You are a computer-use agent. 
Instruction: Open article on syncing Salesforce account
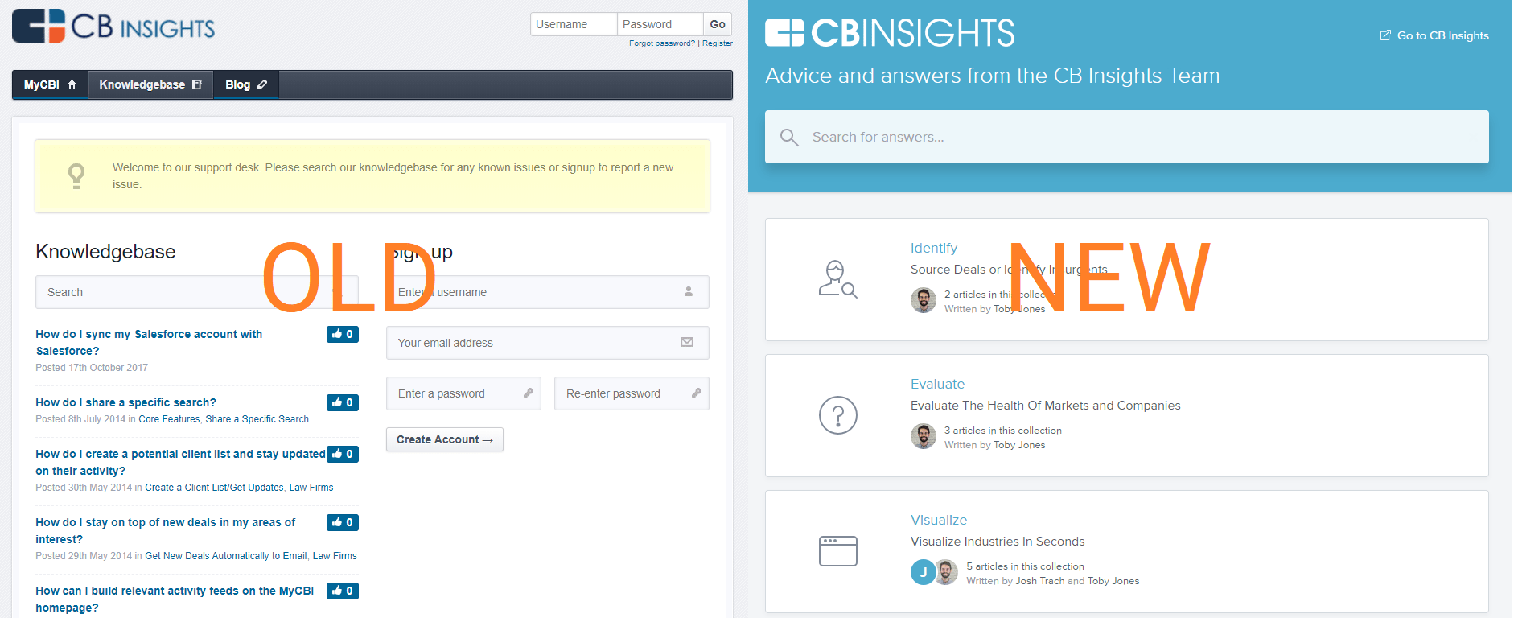[x=149, y=342]
